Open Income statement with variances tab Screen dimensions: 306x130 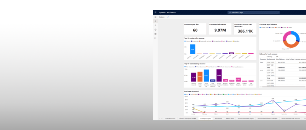coord(290,119)
